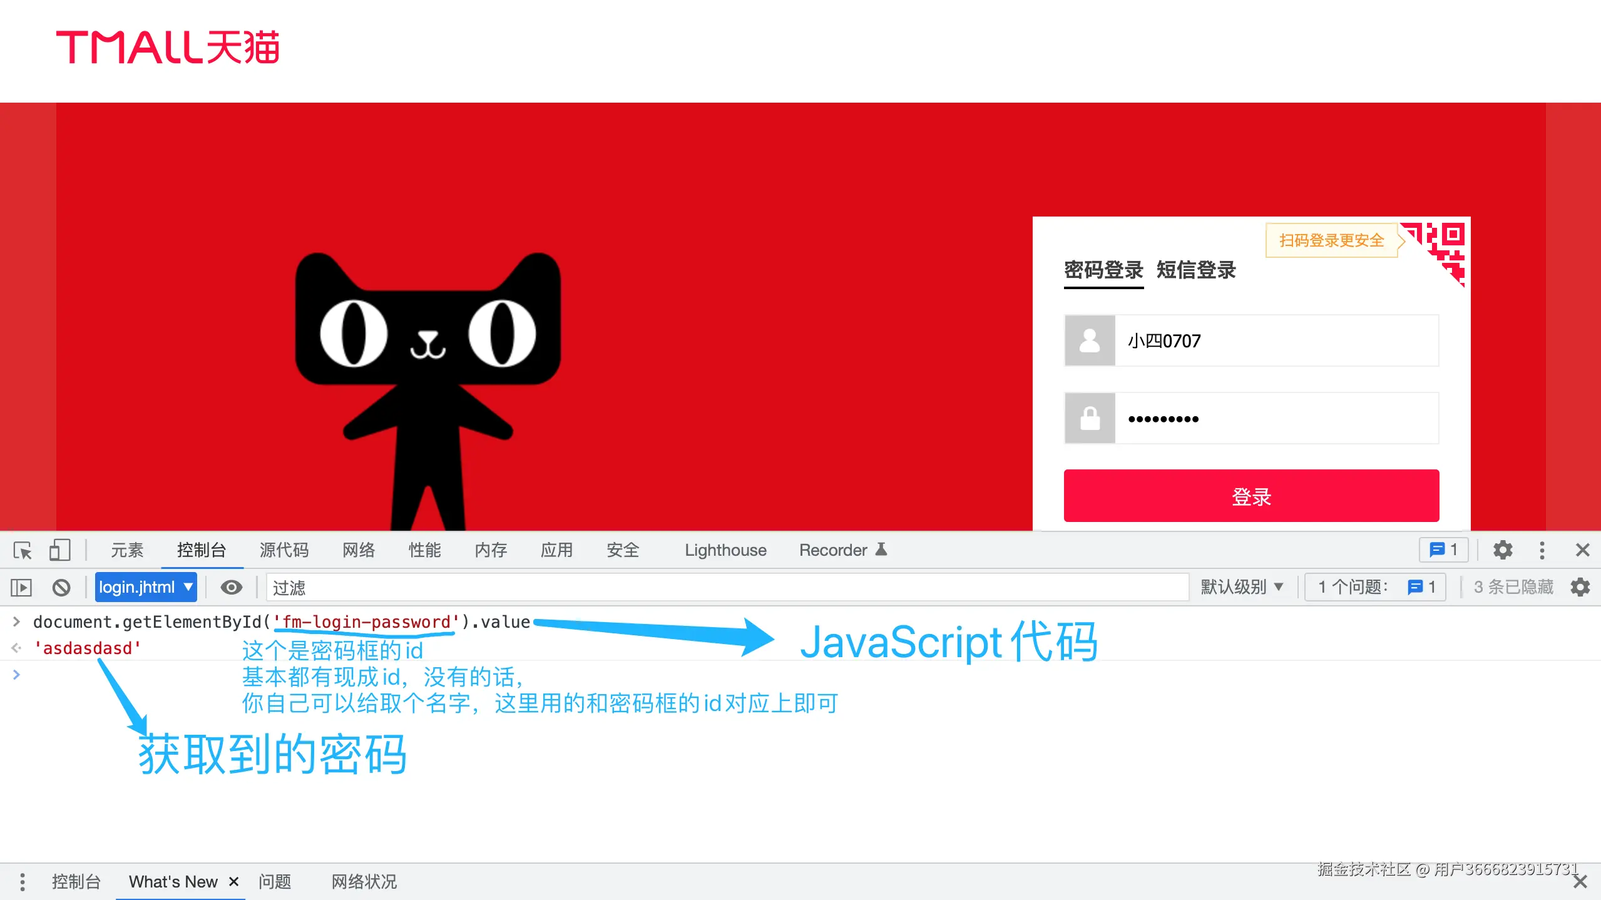This screenshot has width=1601, height=900.
Task: Toggle the live expression eye icon
Action: (231, 587)
